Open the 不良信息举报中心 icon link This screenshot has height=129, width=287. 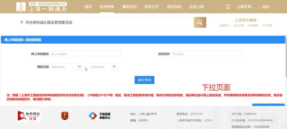pos(99,116)
